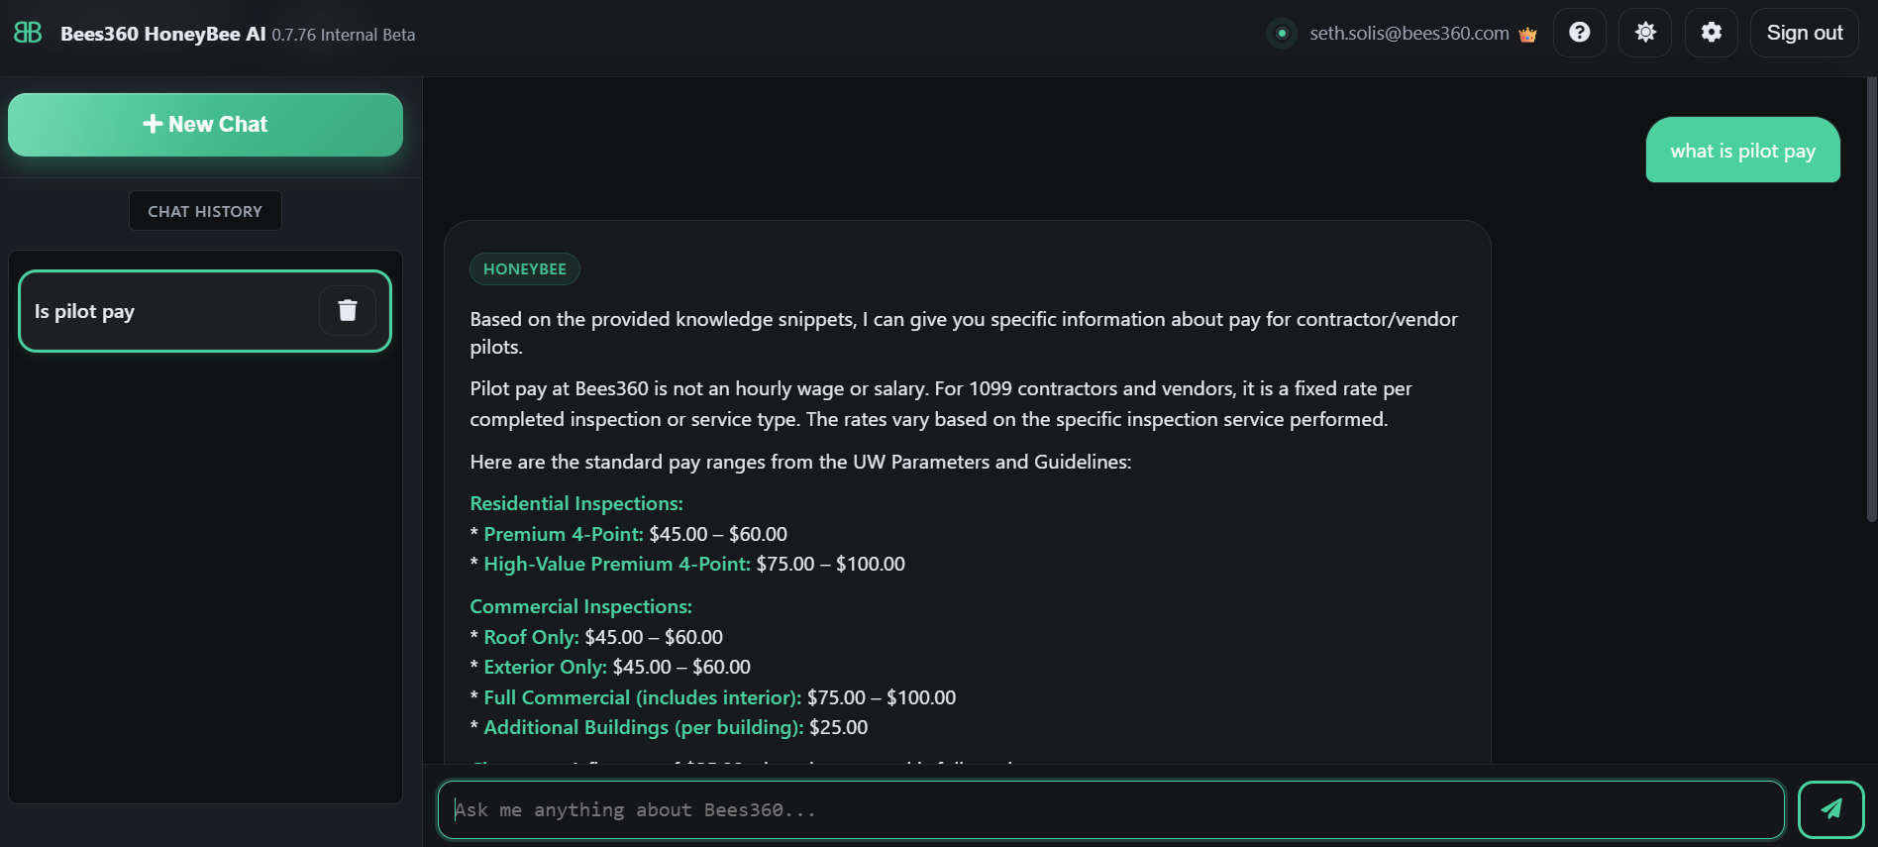This screenshot has height=847, width=1878.
Task: Send message with the paper plane icon
Action: pyautogui.click(x=1831, y=809)
